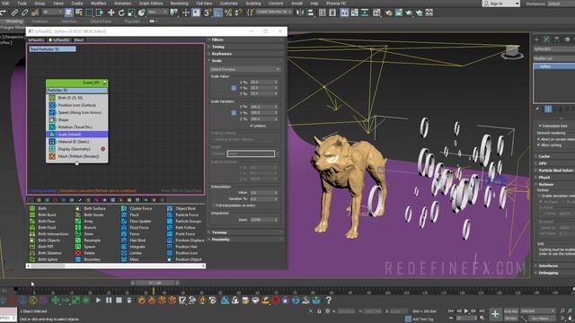Expand the Proximity rollout
Screen dimensions: 575x323
click(x=246, y=240)
